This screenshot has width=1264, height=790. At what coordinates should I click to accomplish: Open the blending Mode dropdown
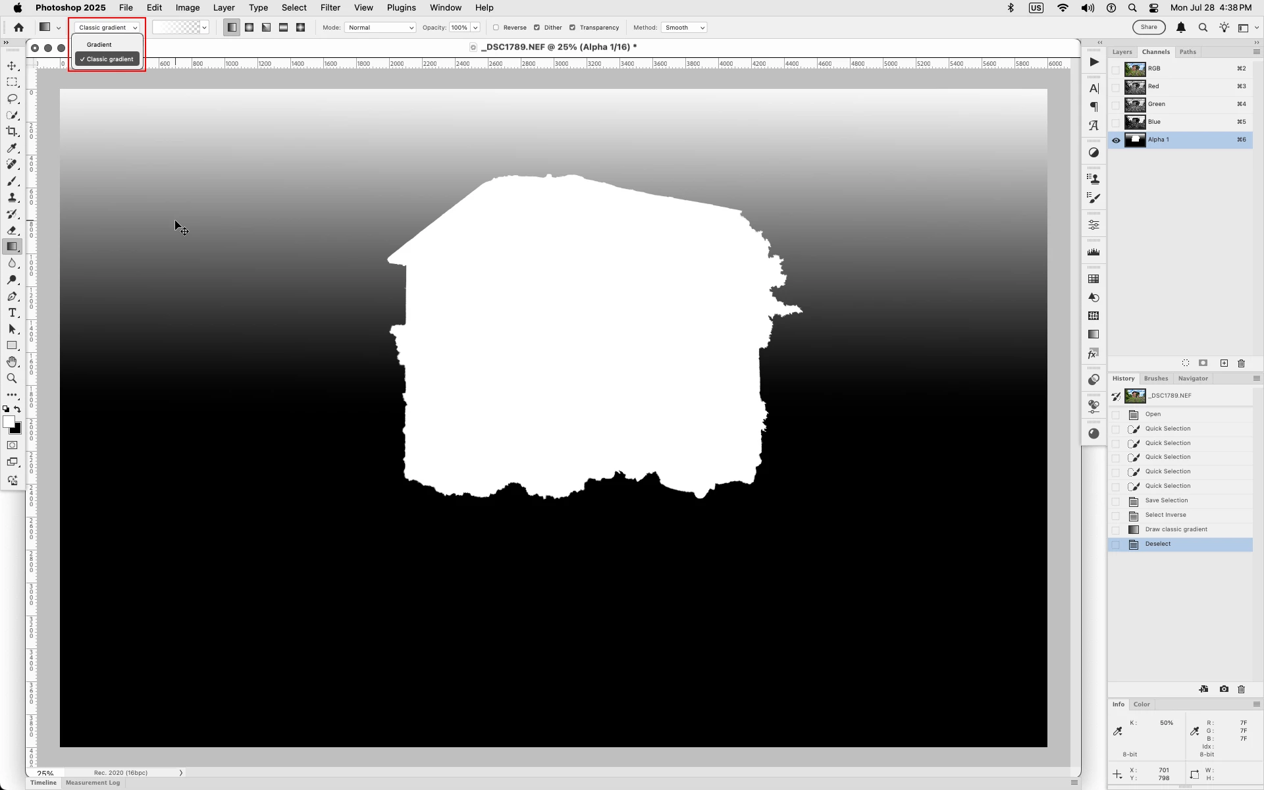[380, 28]
